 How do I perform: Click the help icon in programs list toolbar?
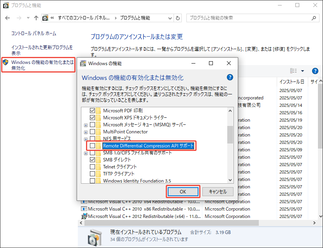(315, 71)
